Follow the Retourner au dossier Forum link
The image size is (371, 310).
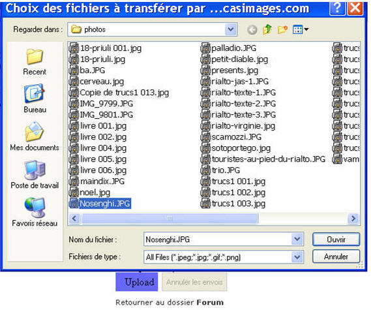point(170,302)
